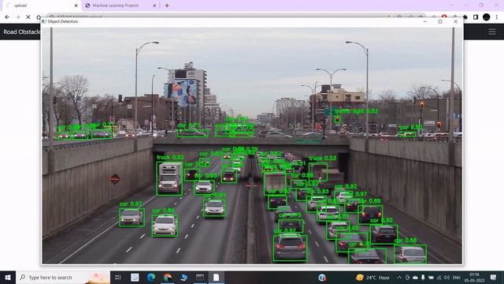Minimize the Object Detection window
The width and height of the screenshot is (504, 284).
(x=425, y=21)
